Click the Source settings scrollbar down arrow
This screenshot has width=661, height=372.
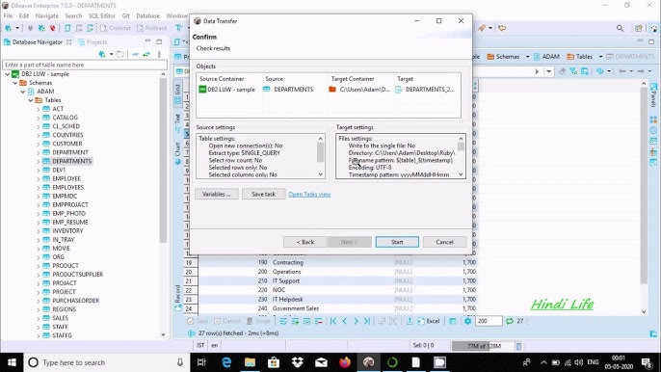[320, 174]
